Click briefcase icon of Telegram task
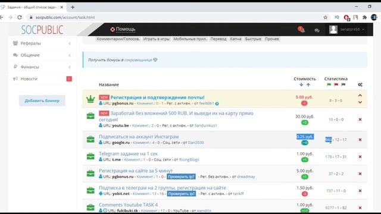The width and height of the screenshot is (381, 214). [90, 156]
